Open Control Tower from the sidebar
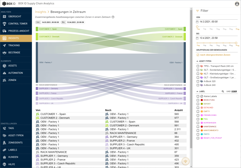 [18, 23]
